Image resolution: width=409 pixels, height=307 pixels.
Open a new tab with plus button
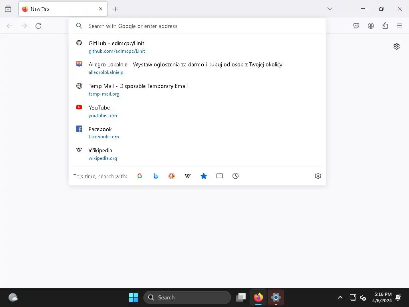[115, 9]
